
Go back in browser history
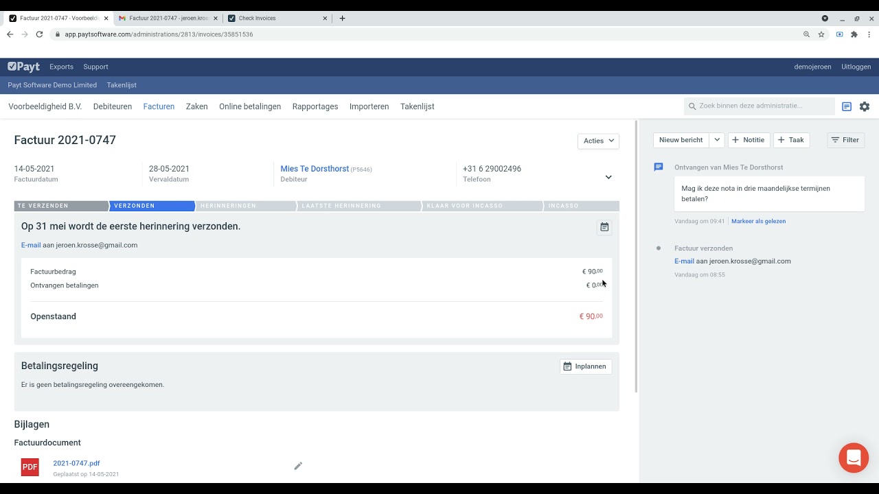(x=10, y=34)
